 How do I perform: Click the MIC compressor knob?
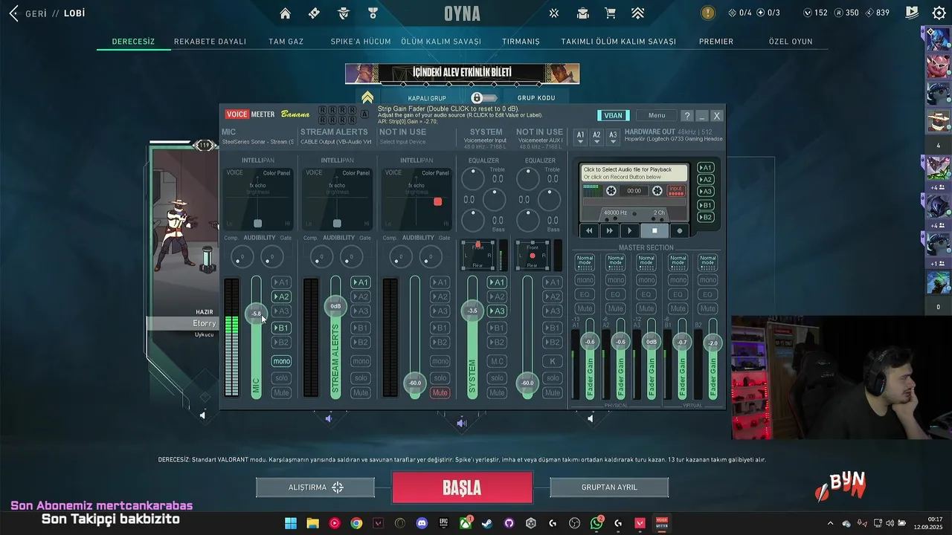click(242, 257)
